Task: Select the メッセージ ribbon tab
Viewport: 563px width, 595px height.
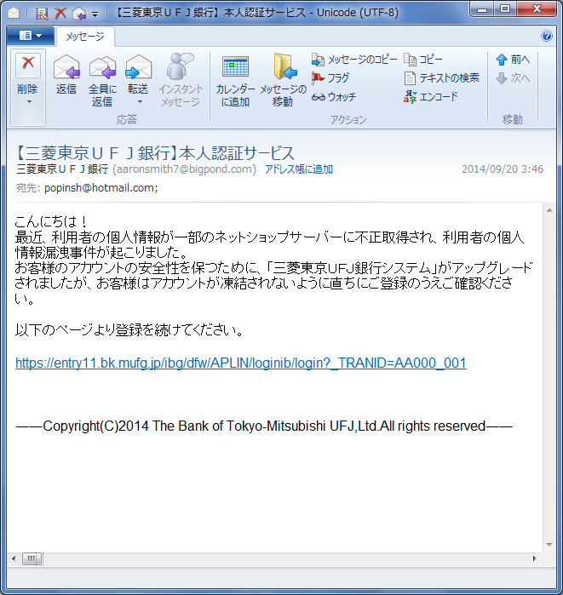Action: pos(85,37)
